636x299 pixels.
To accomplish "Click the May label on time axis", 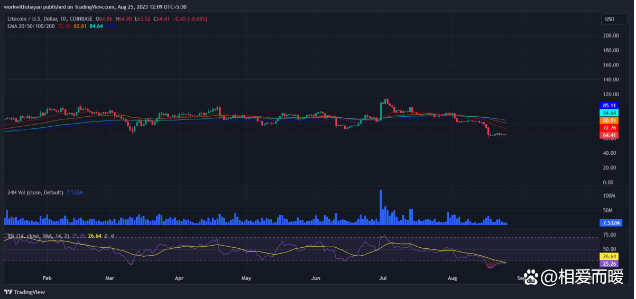I will pyautogui.click(x=246, y=277).
